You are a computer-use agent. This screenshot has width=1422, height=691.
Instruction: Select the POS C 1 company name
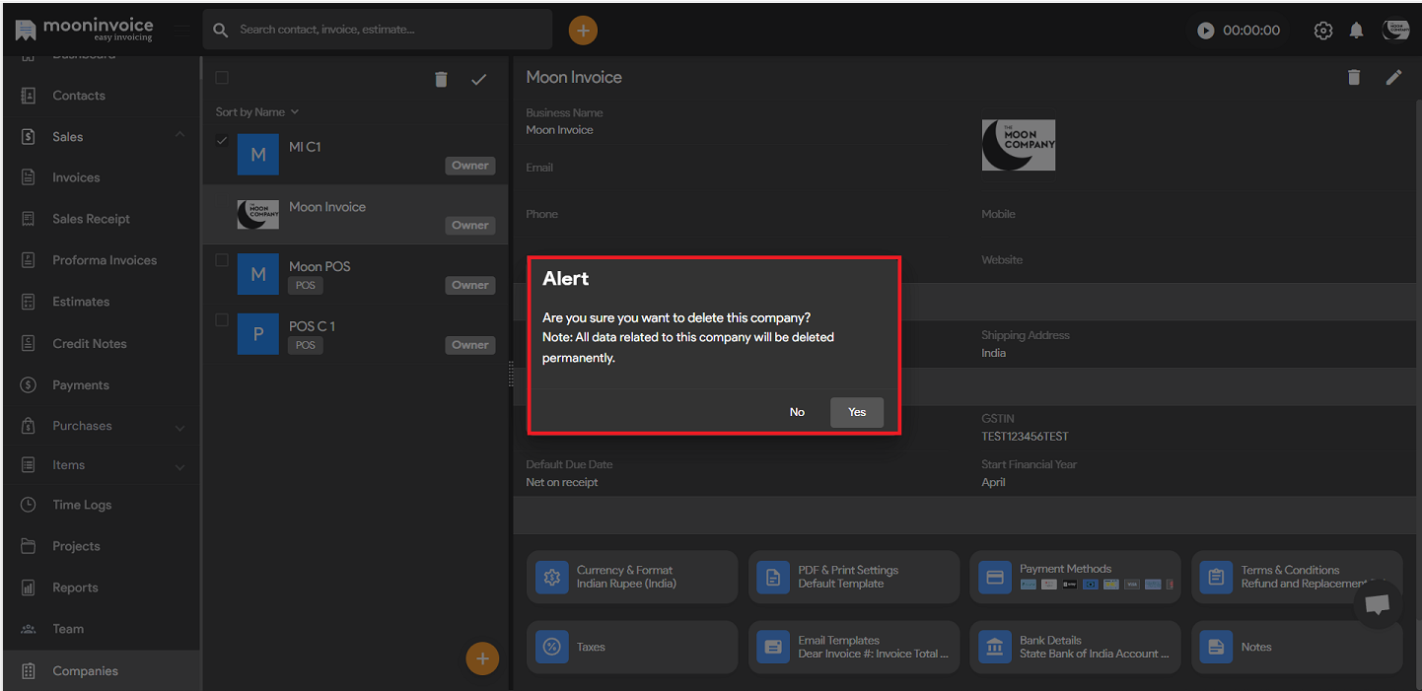313,326
